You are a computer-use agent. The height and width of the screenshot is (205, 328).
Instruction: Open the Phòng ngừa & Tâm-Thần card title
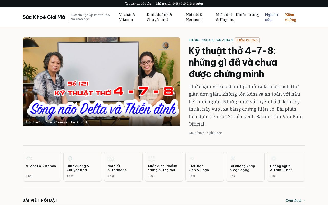pos(281,168)
